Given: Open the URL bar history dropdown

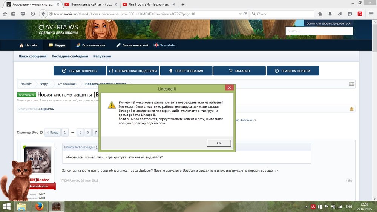Looking at the screenshot, I should 240,14.
